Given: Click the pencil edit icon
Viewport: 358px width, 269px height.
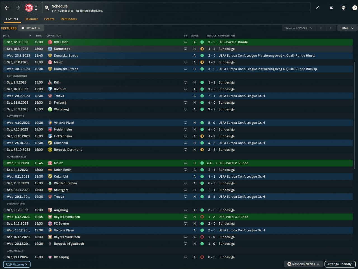Looking at the screenshot, I should coord(317,8).
